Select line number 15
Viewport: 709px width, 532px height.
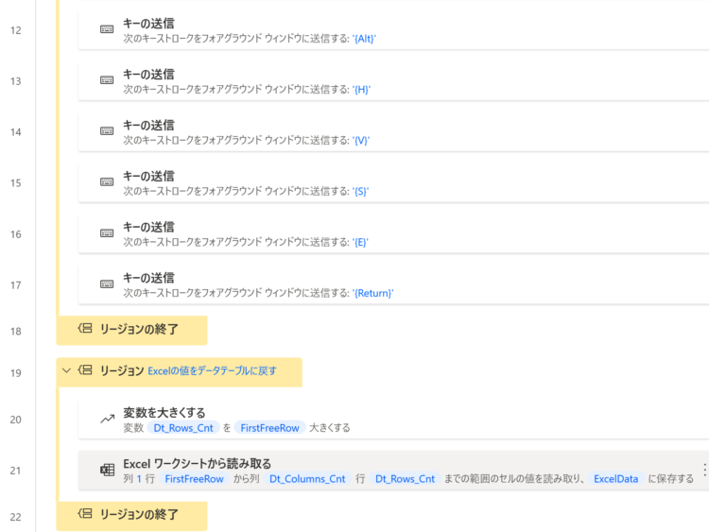click(16, 183)
